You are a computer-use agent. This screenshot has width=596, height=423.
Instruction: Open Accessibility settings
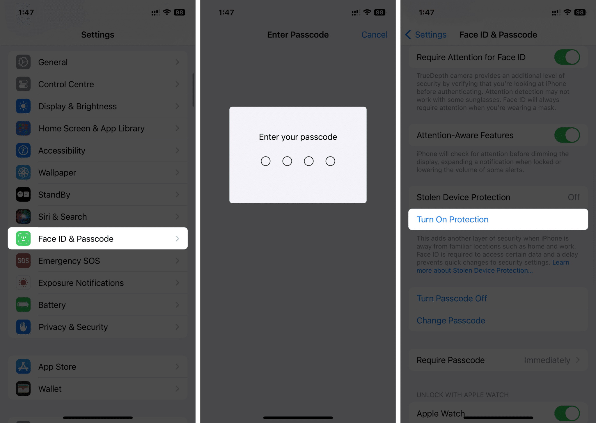97,150
